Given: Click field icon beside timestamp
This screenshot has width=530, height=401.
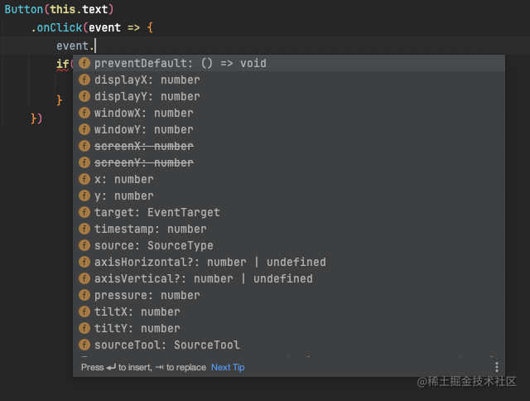Looking at the screenshot, I should 84,229.
